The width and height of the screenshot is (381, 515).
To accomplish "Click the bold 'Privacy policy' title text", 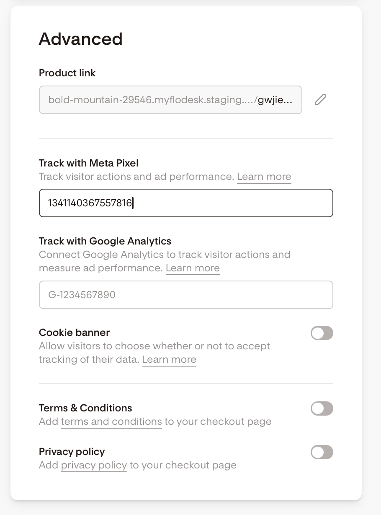I will 72,452.
